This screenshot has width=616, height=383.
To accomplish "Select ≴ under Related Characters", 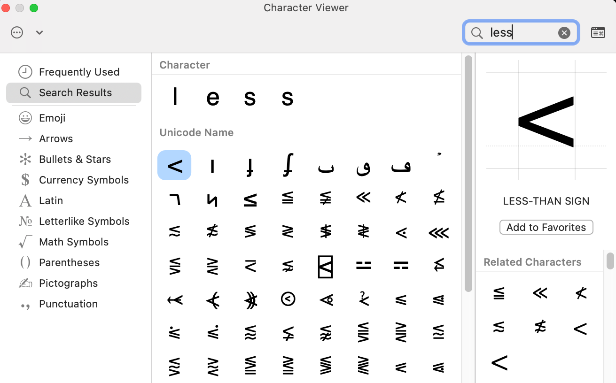I will [x=540, y=327].
